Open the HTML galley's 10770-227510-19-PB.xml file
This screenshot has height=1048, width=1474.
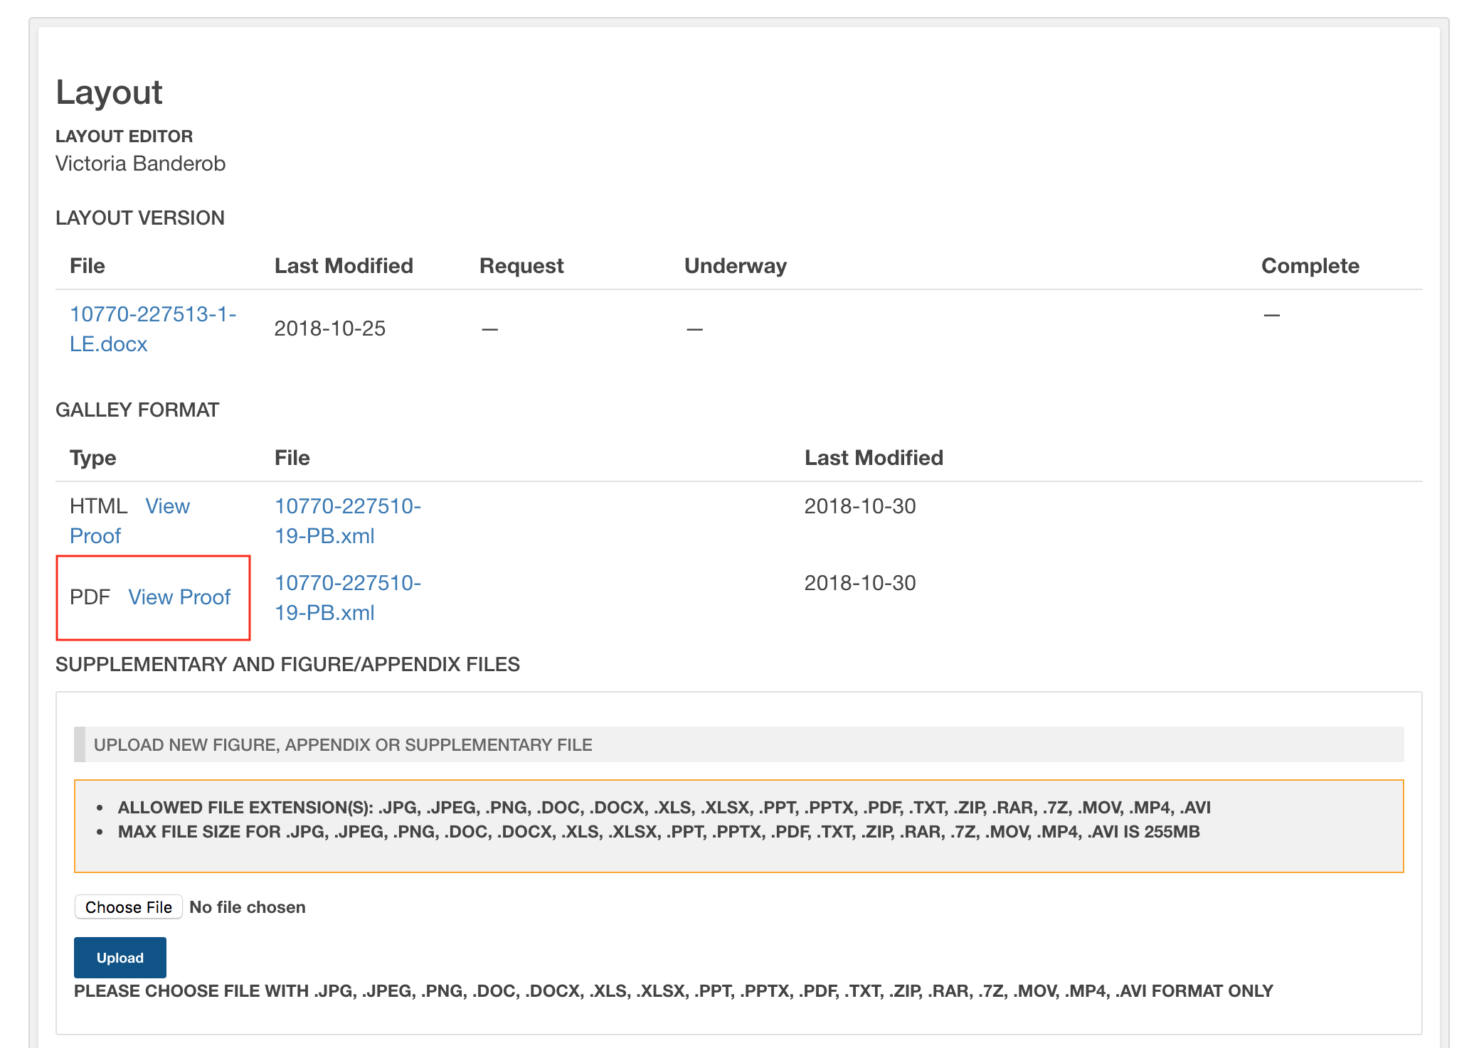347,507
